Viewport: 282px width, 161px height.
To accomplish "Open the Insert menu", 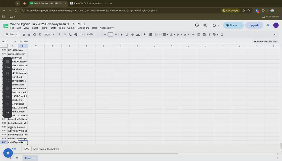I will coord(35,28).
